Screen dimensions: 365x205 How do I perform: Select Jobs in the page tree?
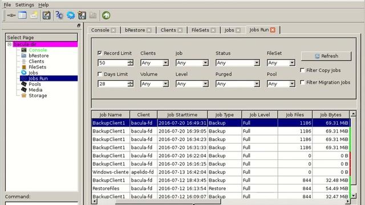33,73
